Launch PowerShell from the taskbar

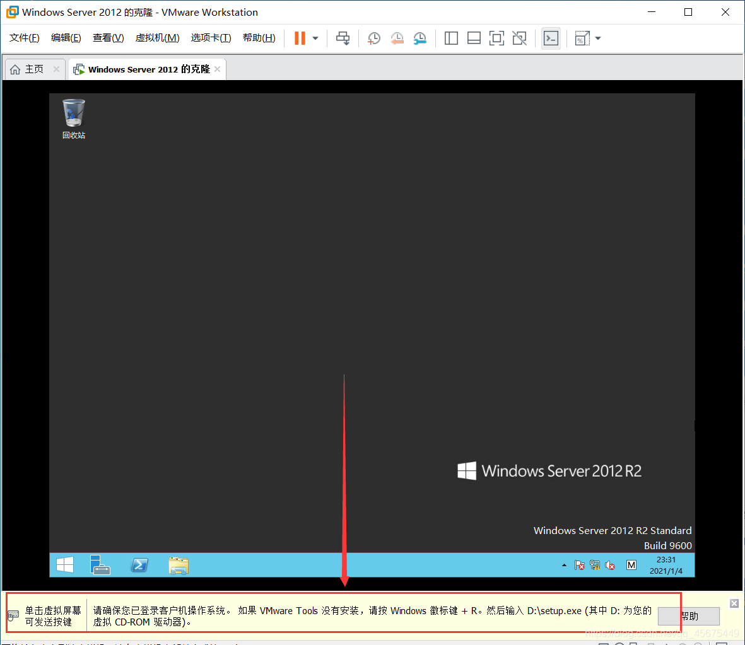click(139, 565)
